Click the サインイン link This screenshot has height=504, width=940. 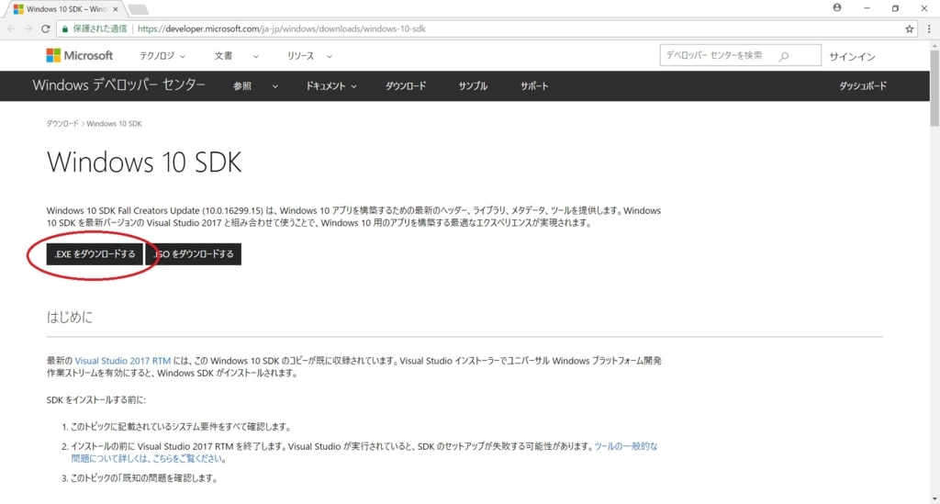point(852,56)
